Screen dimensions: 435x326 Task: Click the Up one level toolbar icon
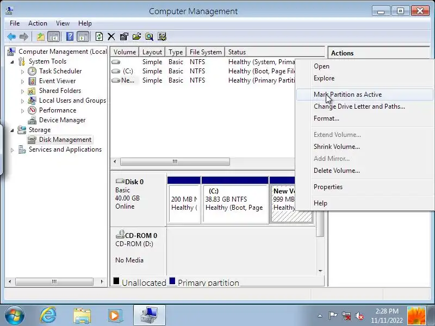40,36
